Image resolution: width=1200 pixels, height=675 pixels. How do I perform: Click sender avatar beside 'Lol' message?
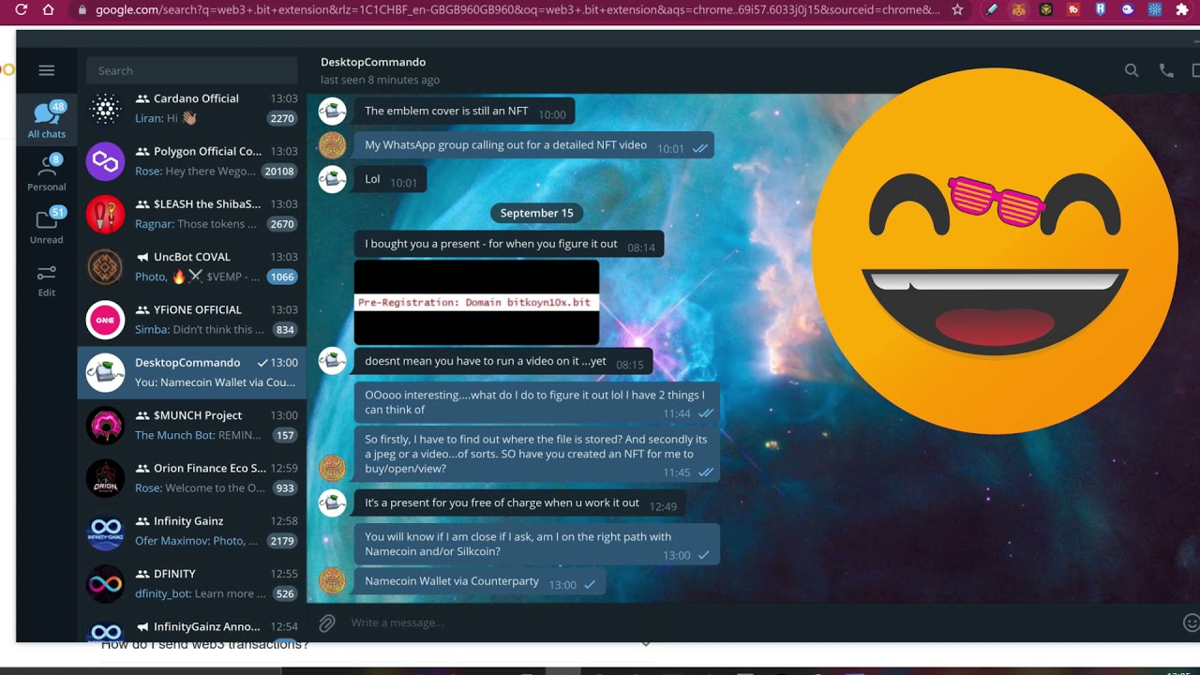click(332, 178)
